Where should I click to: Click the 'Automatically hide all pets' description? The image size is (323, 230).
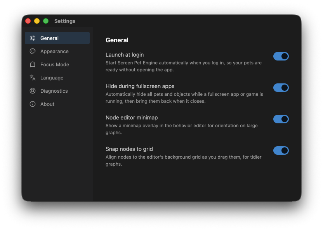point(184,98)
